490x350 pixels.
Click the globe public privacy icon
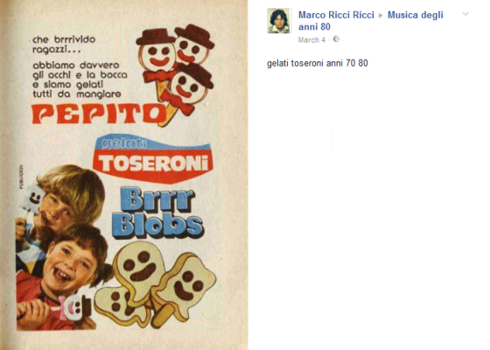click(x=336, y=39)
